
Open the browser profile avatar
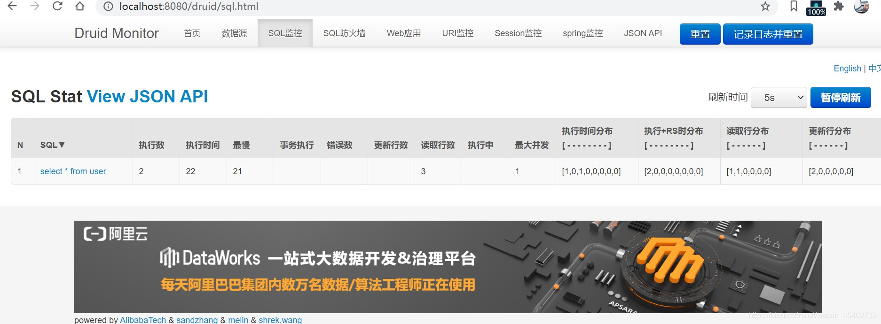[861, 6]
